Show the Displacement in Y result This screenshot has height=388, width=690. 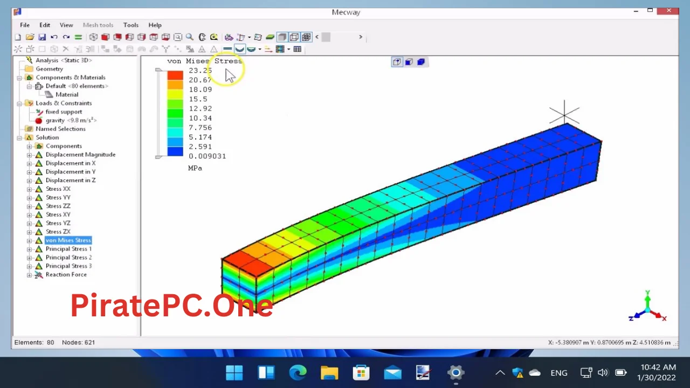pyautogui.click(x=70, y=172)
